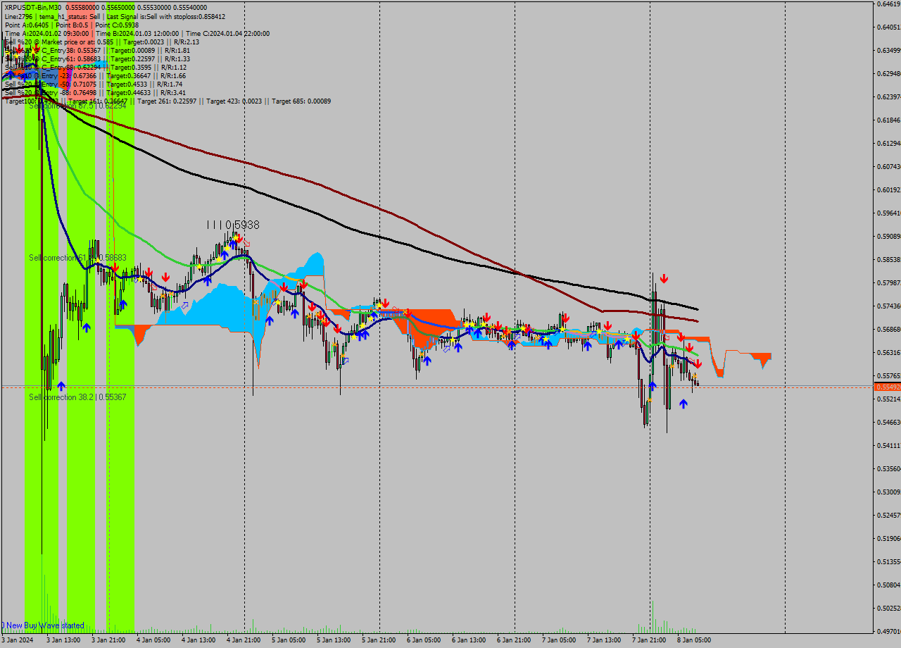Click the '3 Jan 13:00' time axis label
Screen dimensions: 901x648
click(x=63, y=640)
